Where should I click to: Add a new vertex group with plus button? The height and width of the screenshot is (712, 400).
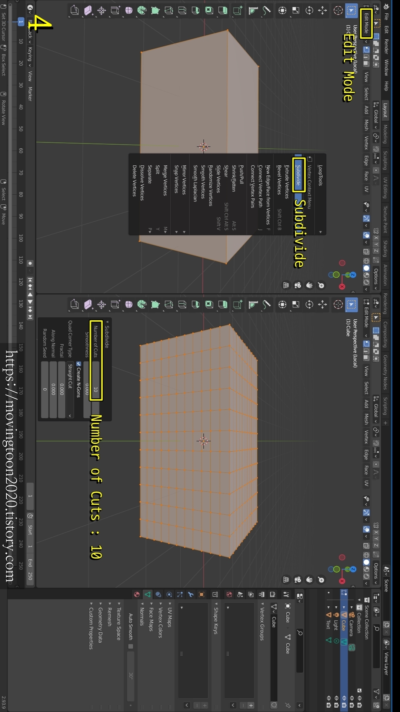(251, 705)
